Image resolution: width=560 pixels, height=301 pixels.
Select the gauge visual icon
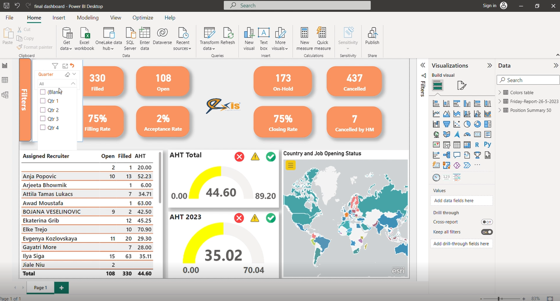[467, 135]
